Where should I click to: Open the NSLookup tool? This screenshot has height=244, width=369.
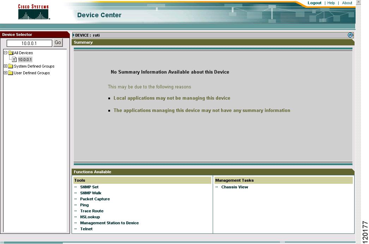coord(90,217)
